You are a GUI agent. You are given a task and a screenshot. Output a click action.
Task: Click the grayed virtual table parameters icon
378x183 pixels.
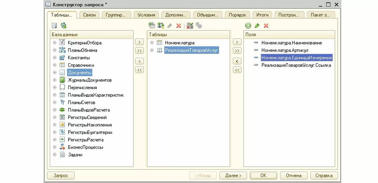click(x=199, y=25)
